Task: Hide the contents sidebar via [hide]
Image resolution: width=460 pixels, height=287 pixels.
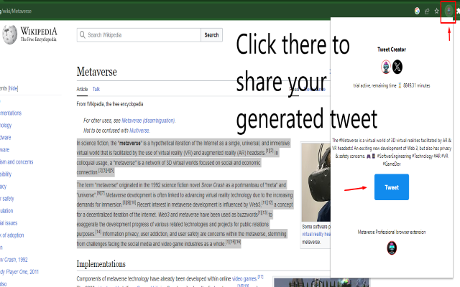Action: [13, 88]
